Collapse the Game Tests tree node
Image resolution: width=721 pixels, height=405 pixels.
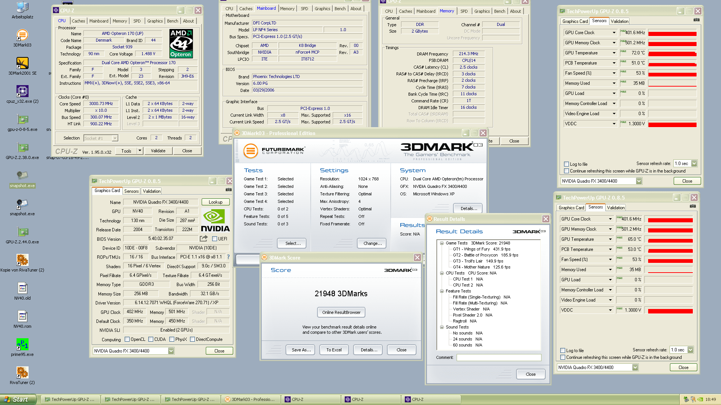tap(442, 243)
